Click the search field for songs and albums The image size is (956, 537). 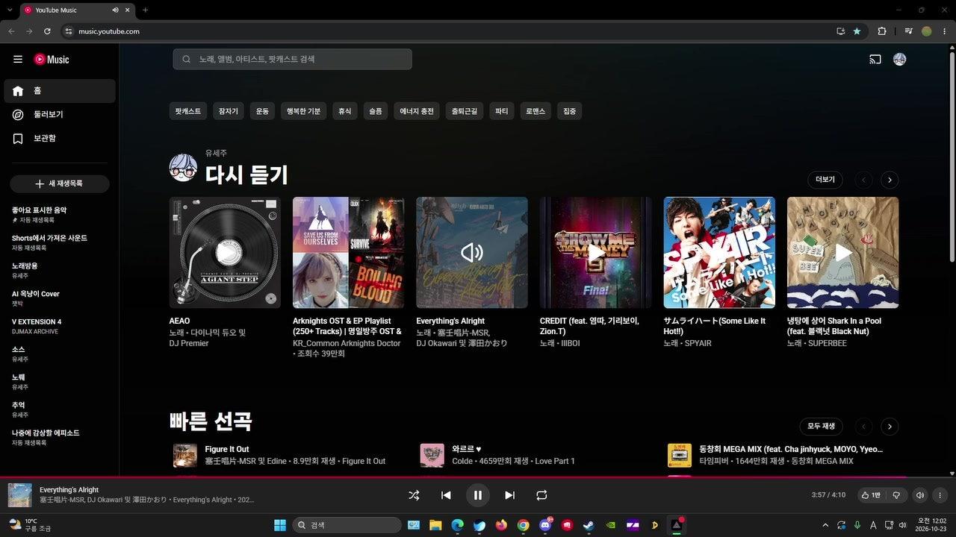[x=292, y=60]
